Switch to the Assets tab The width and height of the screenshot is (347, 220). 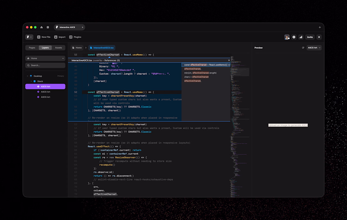pos(58,48)
